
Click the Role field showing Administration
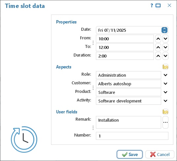coord(129,75)
